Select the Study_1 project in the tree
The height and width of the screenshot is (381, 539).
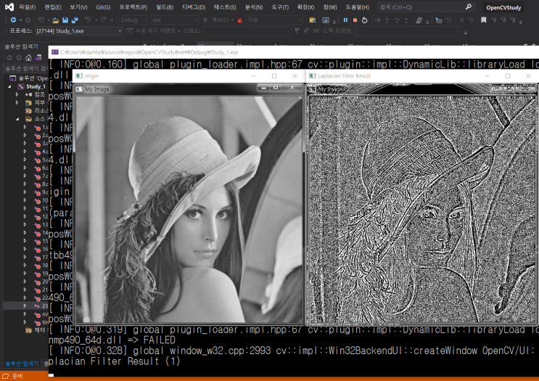click(36, 86)
